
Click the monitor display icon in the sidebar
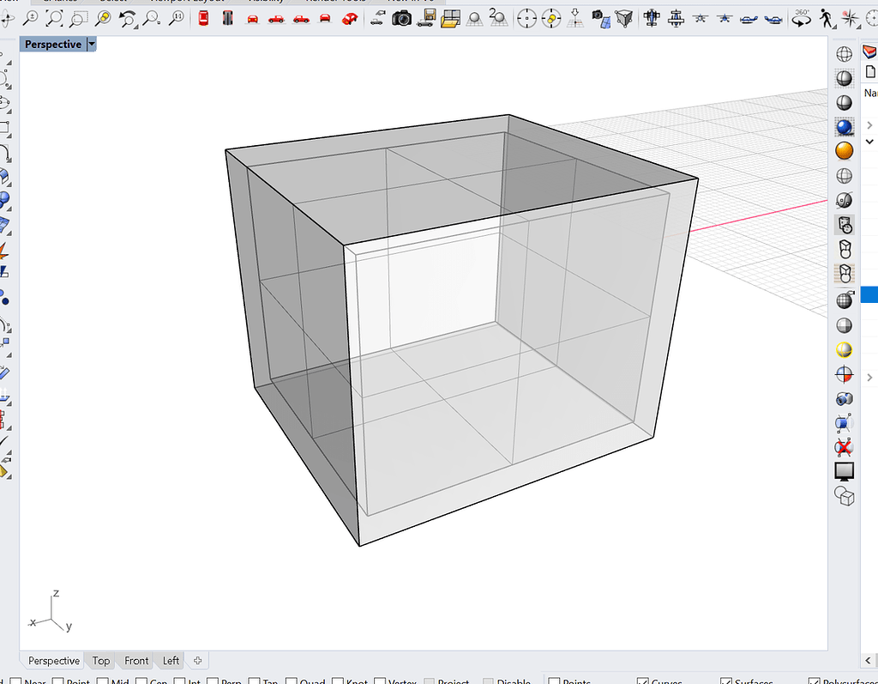(x=844, y=471)
